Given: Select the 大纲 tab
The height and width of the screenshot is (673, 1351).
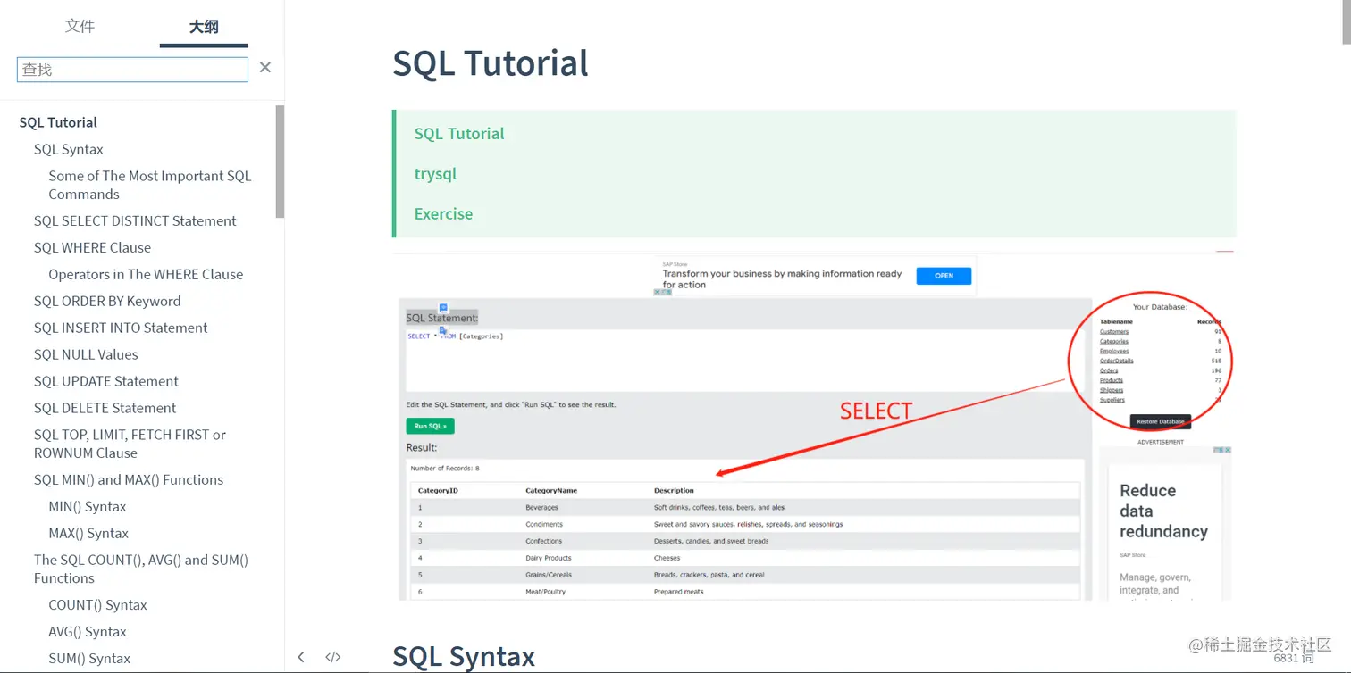Looking at the screenshot, I should [x=204, y=26].
